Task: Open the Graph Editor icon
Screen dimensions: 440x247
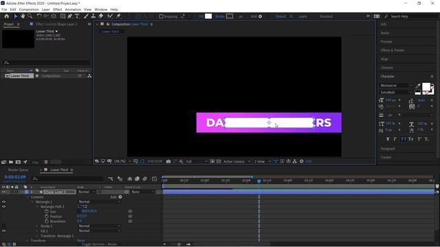Action: point(154,178)
